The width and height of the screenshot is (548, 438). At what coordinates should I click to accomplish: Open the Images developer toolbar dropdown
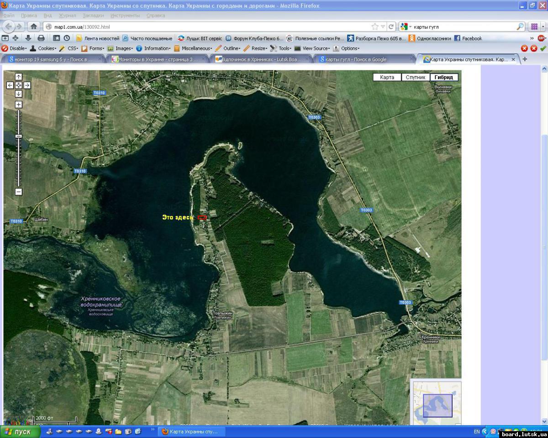tap(121, 48)
